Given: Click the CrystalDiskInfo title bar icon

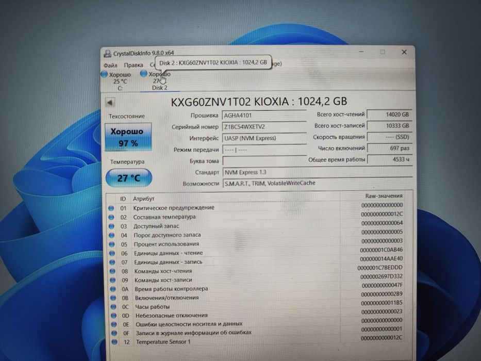Looking at the screenshot, I should [x=107, y=54].
